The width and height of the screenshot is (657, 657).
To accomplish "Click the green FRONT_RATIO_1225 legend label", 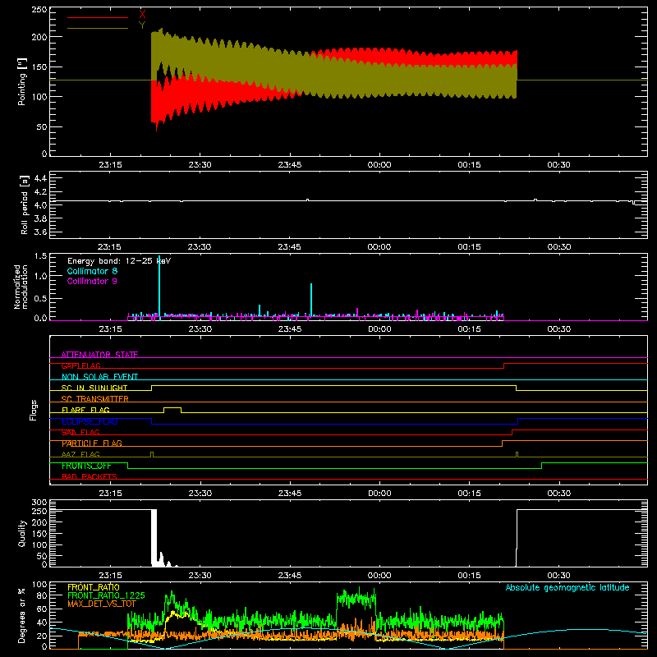I will point(106,595).
